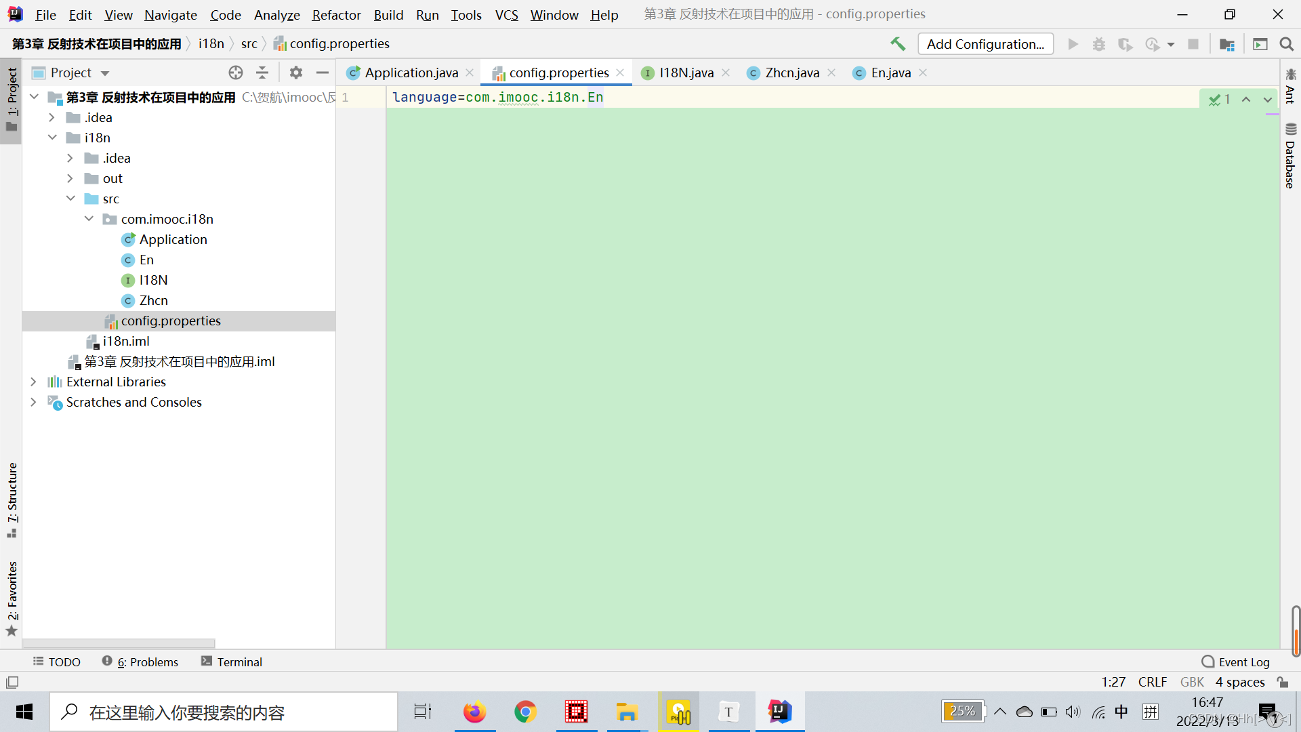Select config.properties in project tree
Image resolution: width=1301 pixels, height=732 pixels.
[x=171, y=320]
